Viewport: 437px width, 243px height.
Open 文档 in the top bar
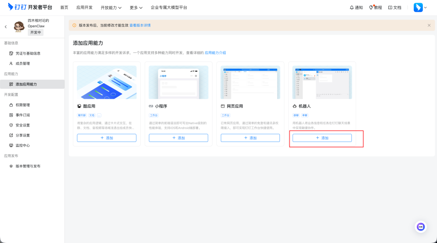[395, 8]
